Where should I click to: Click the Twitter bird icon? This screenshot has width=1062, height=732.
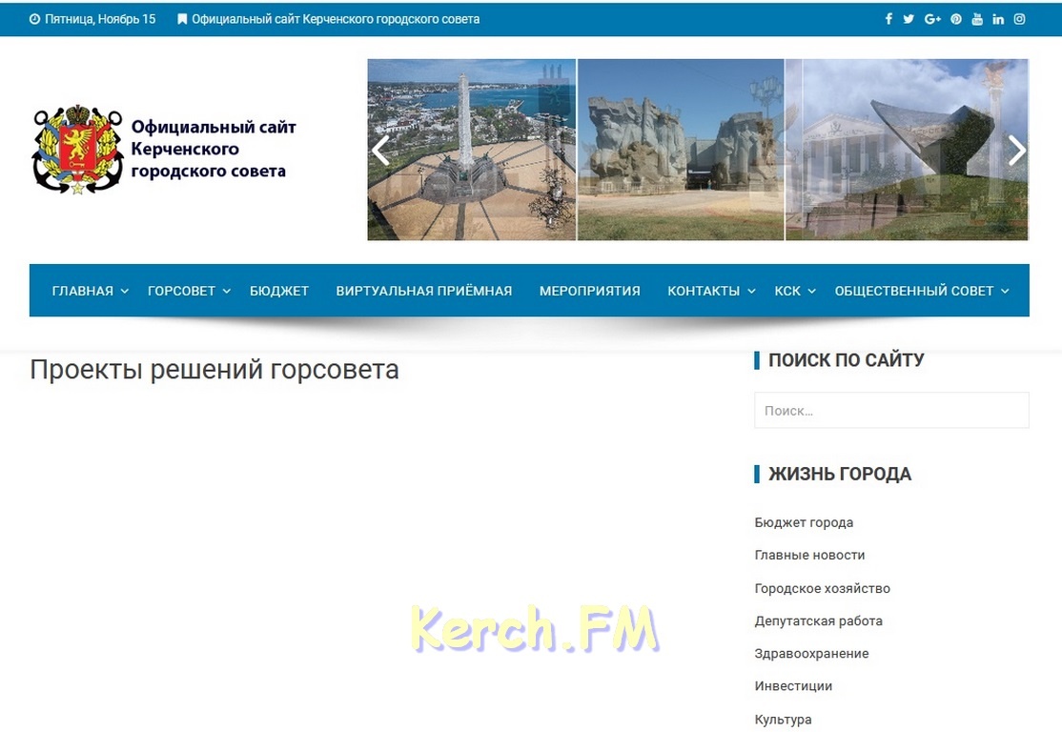point(909,19)
